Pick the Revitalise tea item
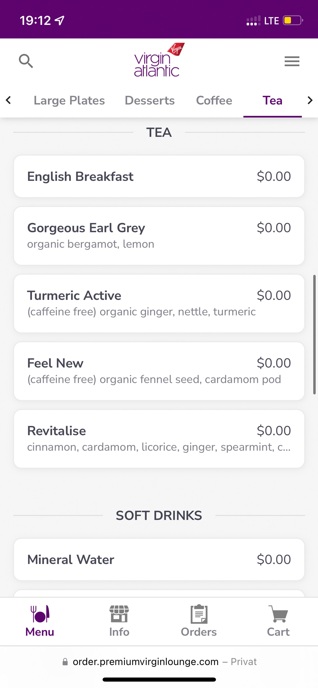Screen dimensions: 318x688 tap(159, 439)
